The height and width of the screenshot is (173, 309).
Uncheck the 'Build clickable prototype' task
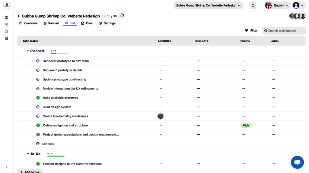[x=38, y=98]
